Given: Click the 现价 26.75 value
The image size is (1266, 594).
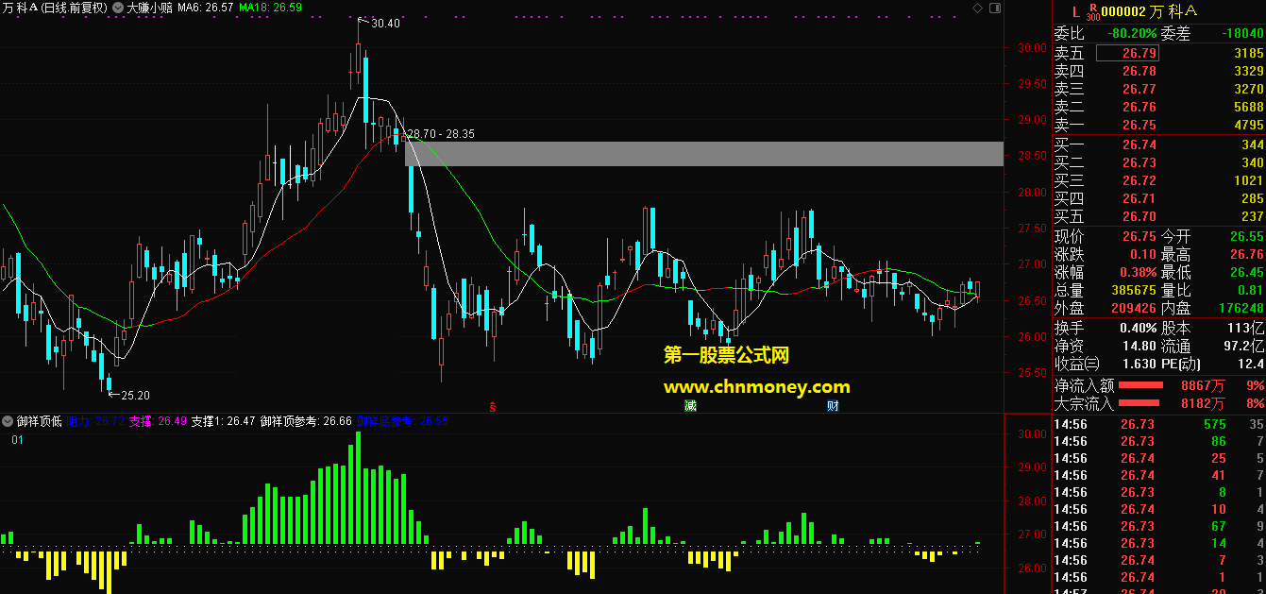Looking at the screenshot, I should (x=1139, y=236).
